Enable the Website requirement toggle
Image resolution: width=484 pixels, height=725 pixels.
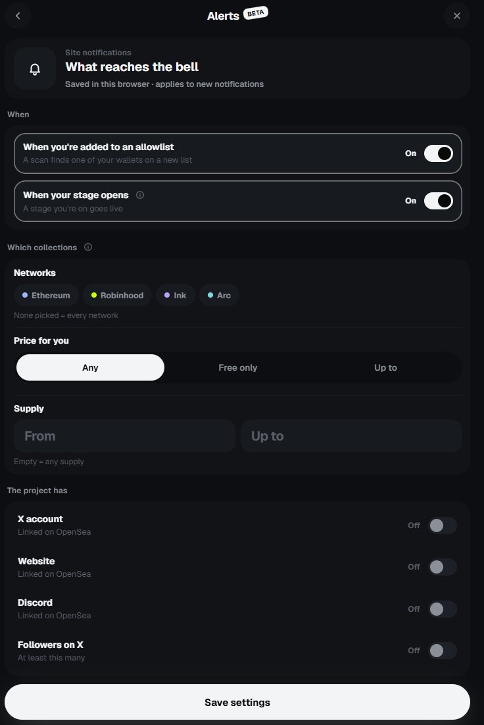tap(443, 567)
